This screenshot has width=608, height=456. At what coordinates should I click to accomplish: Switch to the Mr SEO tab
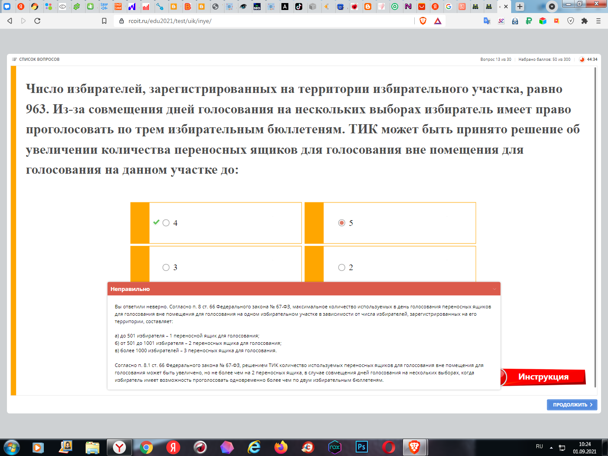[257, 7]
